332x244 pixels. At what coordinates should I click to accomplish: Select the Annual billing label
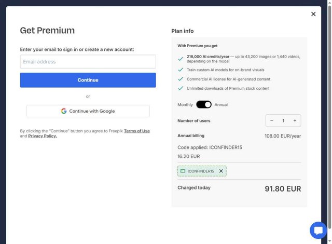(x=221, y=105)
